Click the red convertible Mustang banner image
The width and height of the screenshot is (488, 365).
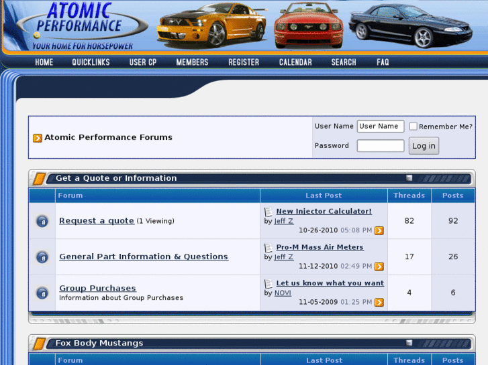(x=308, y=25)
